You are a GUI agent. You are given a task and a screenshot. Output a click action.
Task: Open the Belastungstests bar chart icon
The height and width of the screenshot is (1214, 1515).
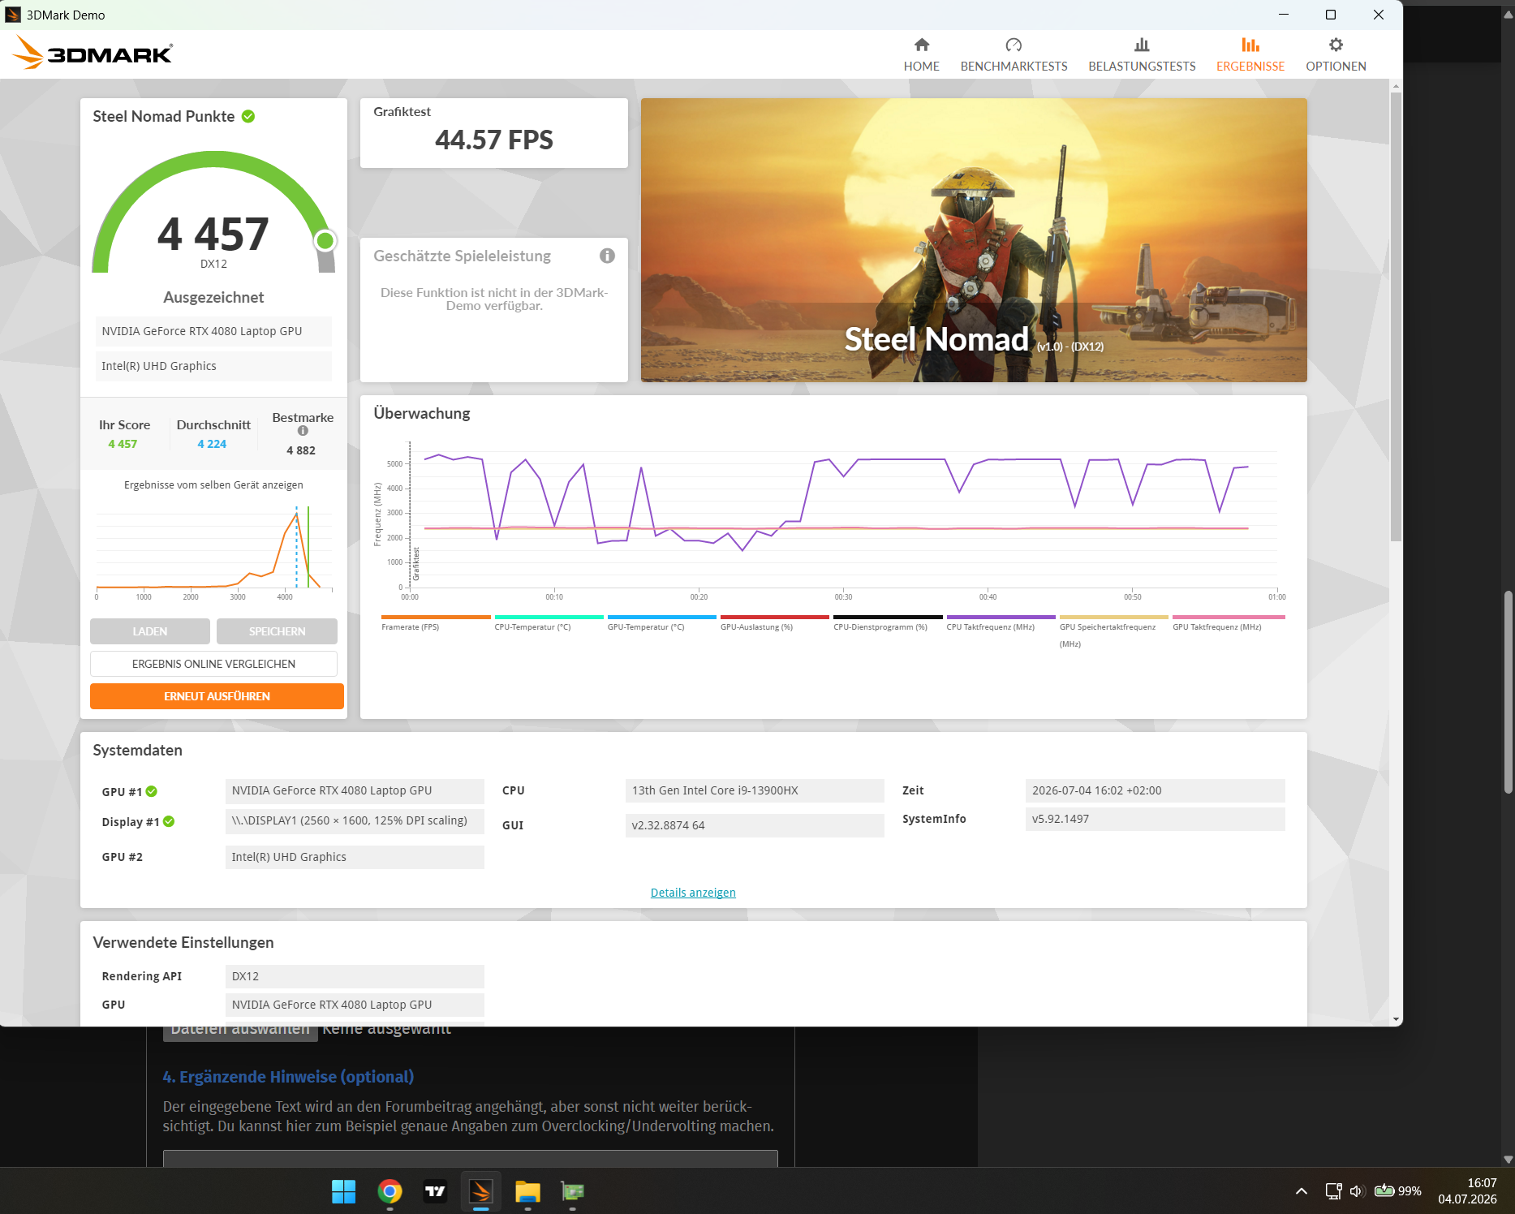[1142, 45]
